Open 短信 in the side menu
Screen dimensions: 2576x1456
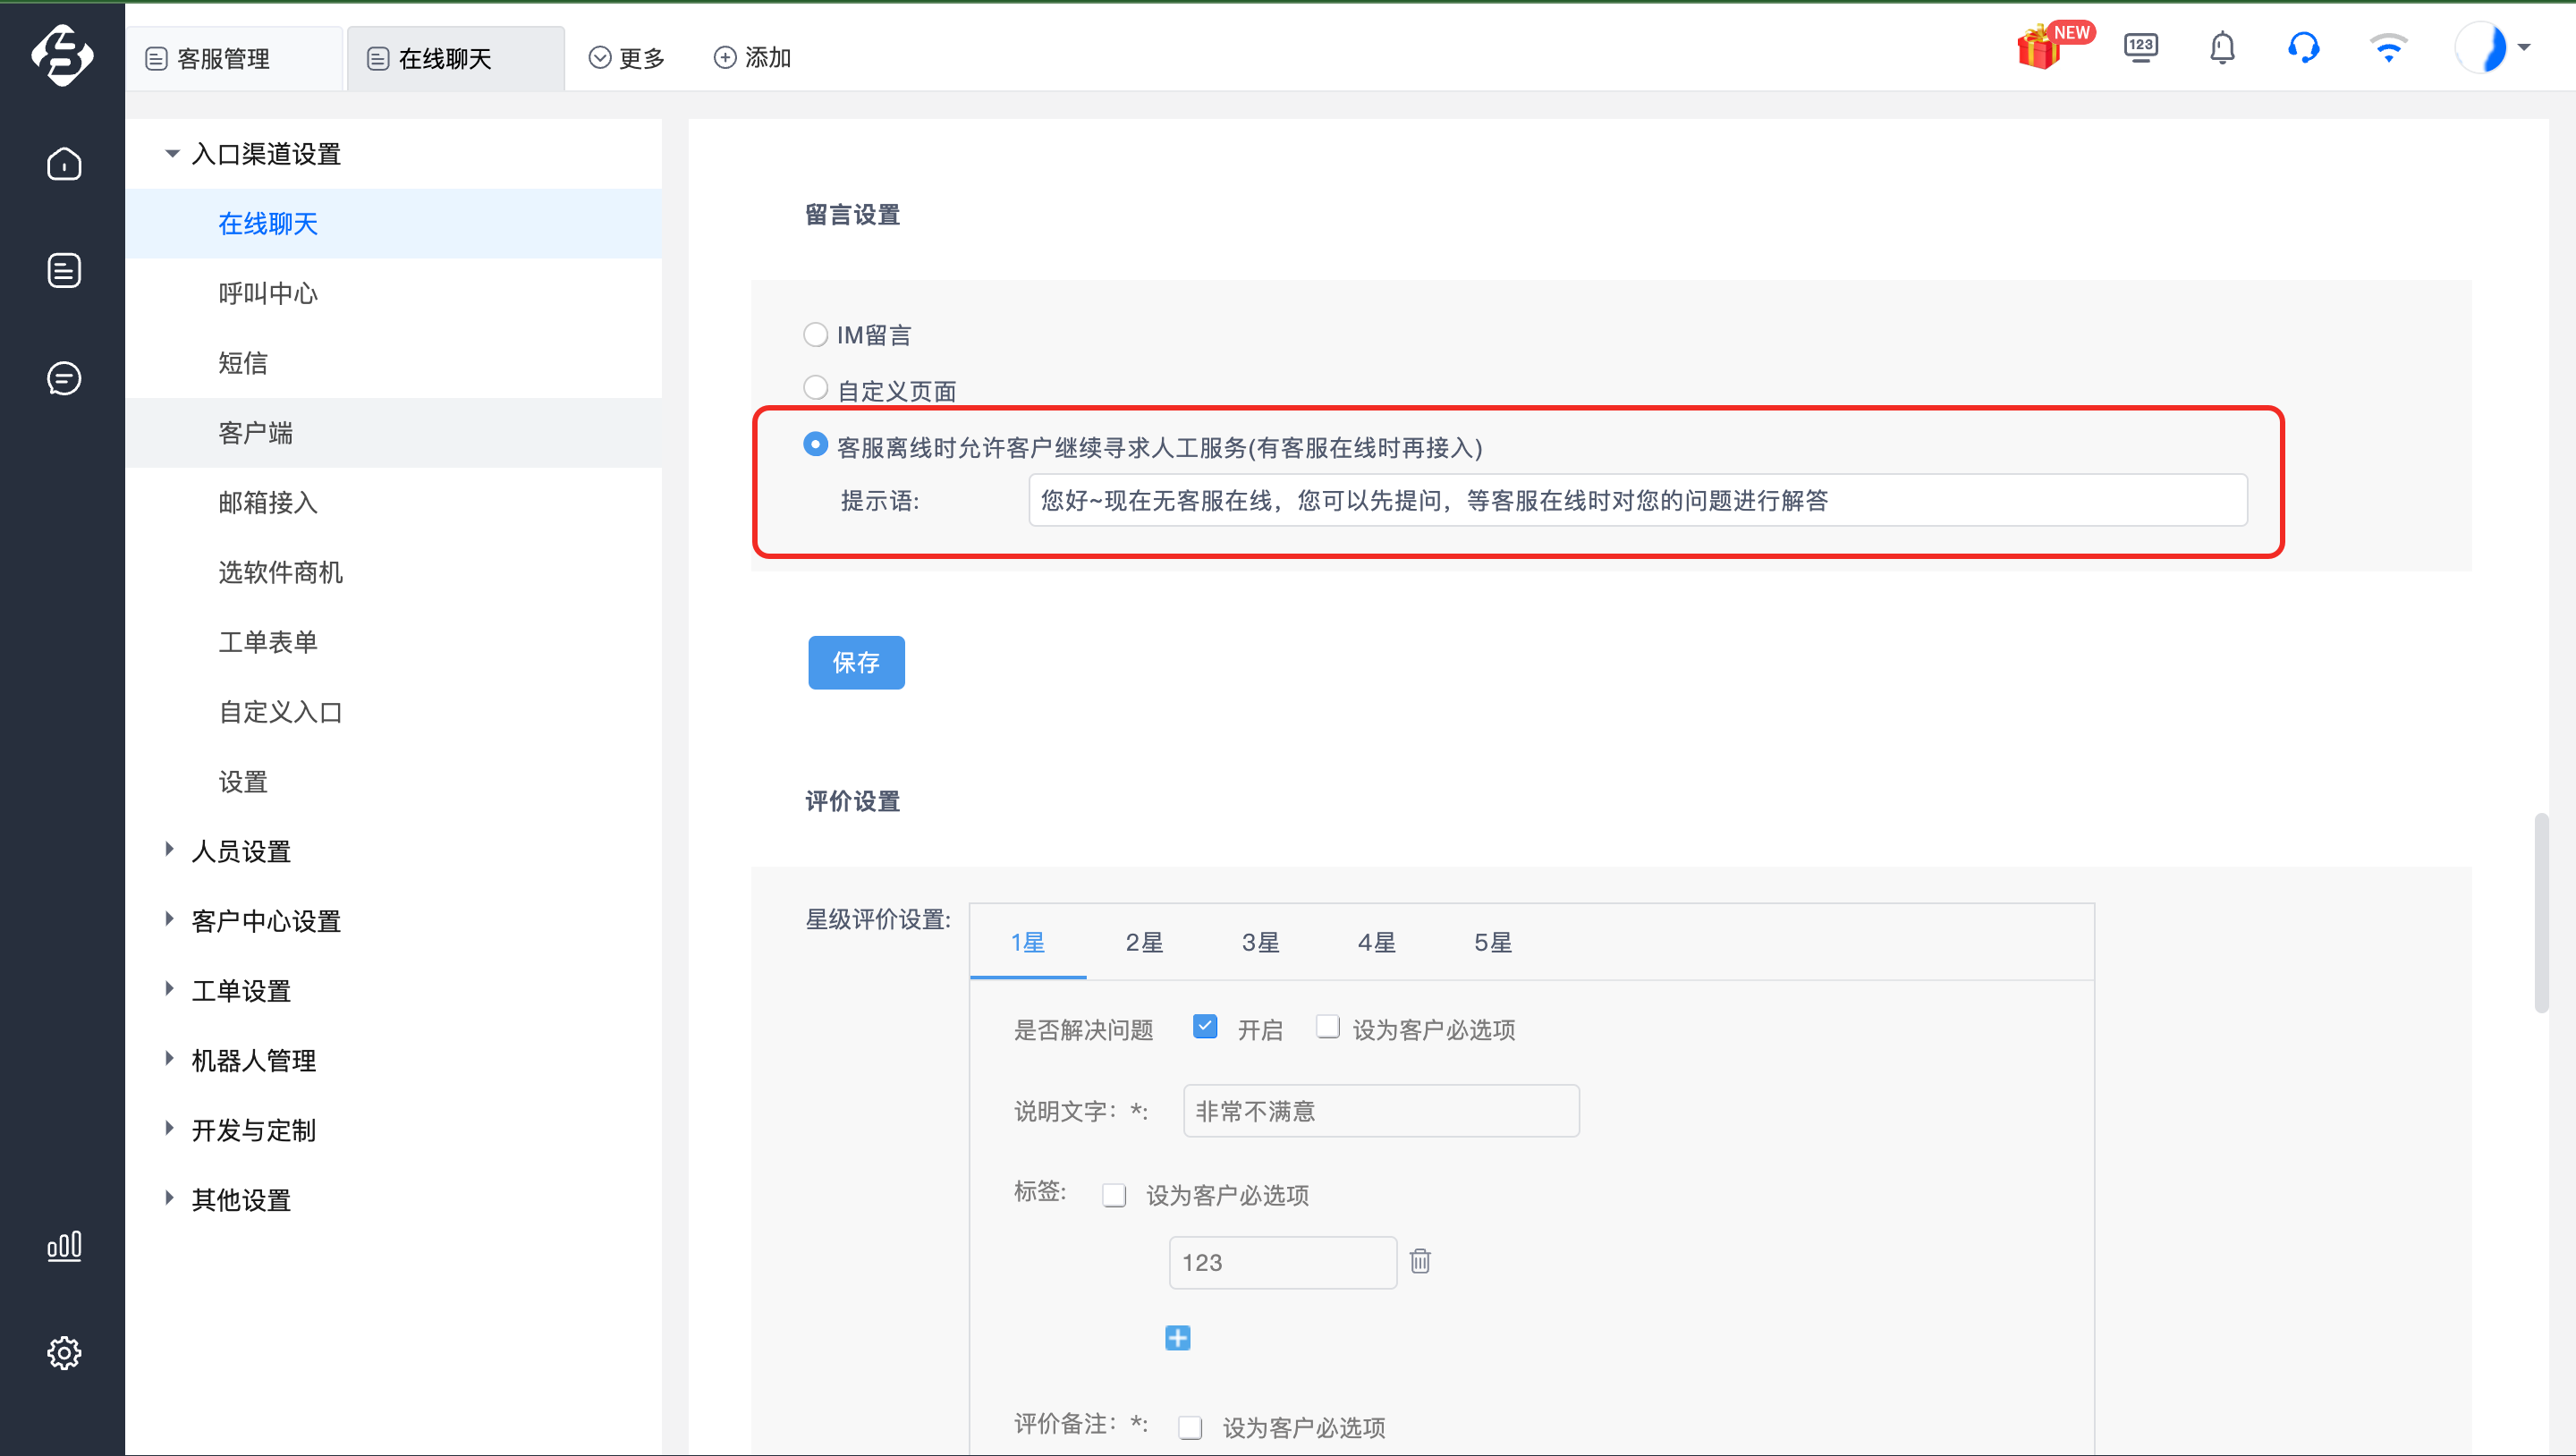click(394, 363)
